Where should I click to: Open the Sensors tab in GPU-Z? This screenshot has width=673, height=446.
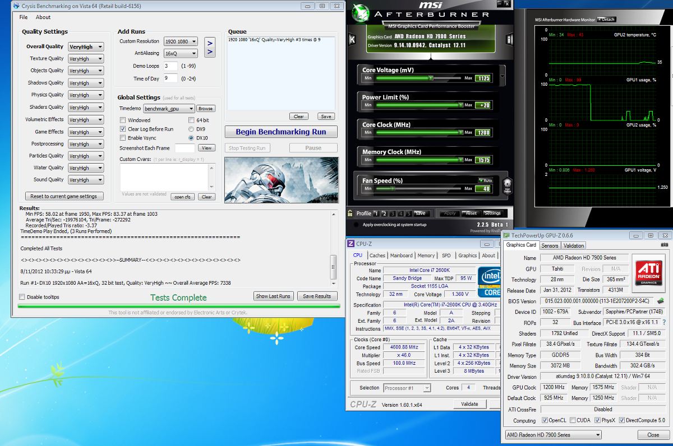pos(550,245)
